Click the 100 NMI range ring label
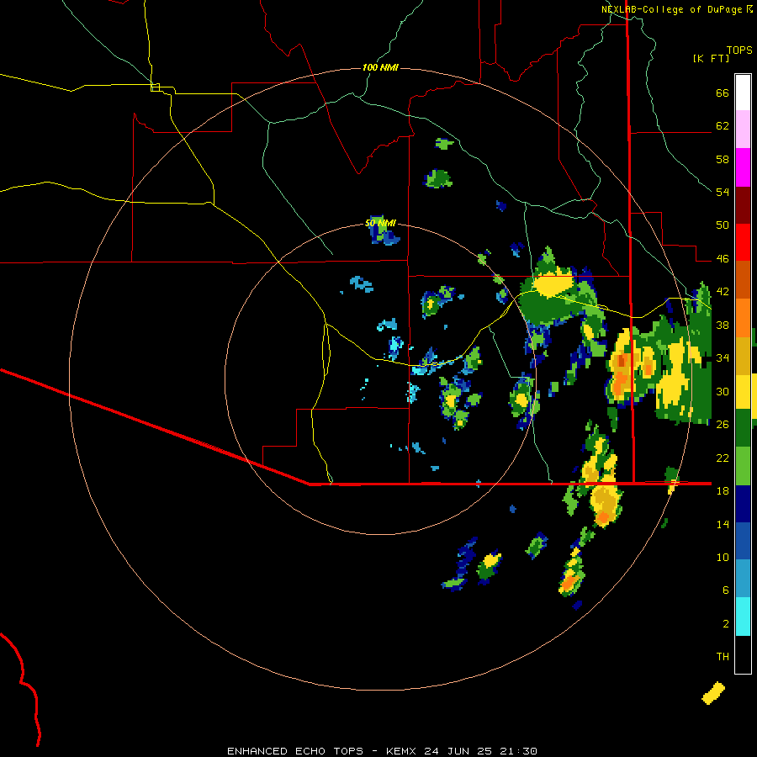 point(380,67)
